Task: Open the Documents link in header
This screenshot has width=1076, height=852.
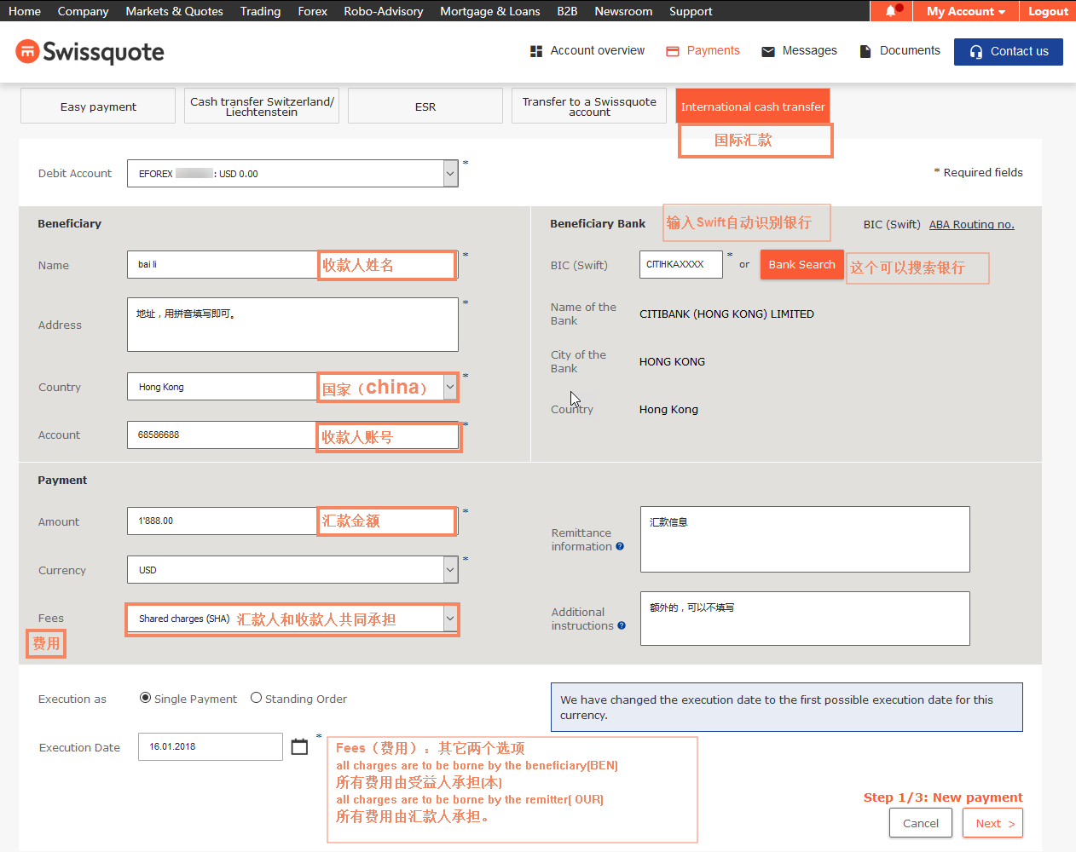Action: point(910,50)
